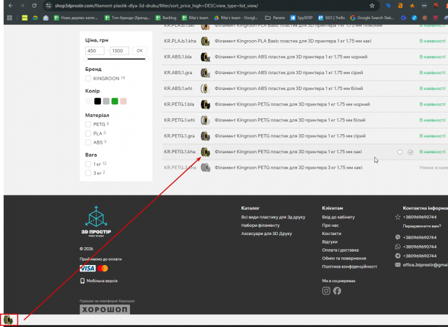448x327 pixels.
Task: Open Kingroon PETG білий product link
Action: click(290, 120)
